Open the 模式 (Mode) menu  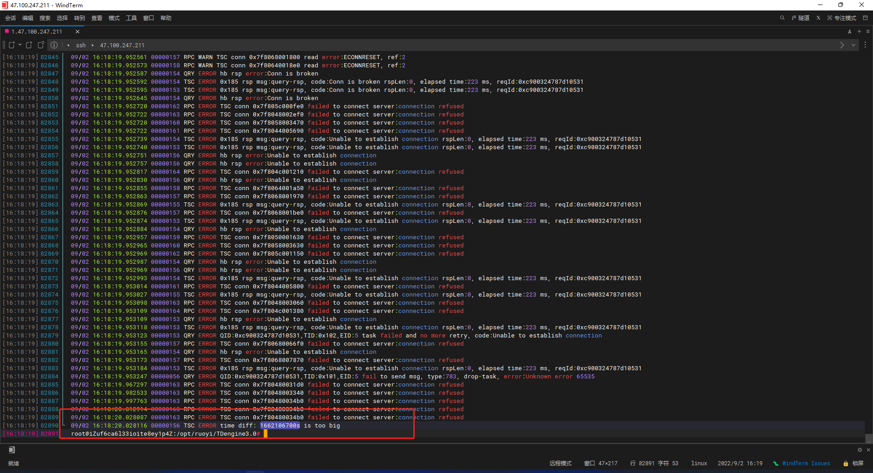[114, 18]
